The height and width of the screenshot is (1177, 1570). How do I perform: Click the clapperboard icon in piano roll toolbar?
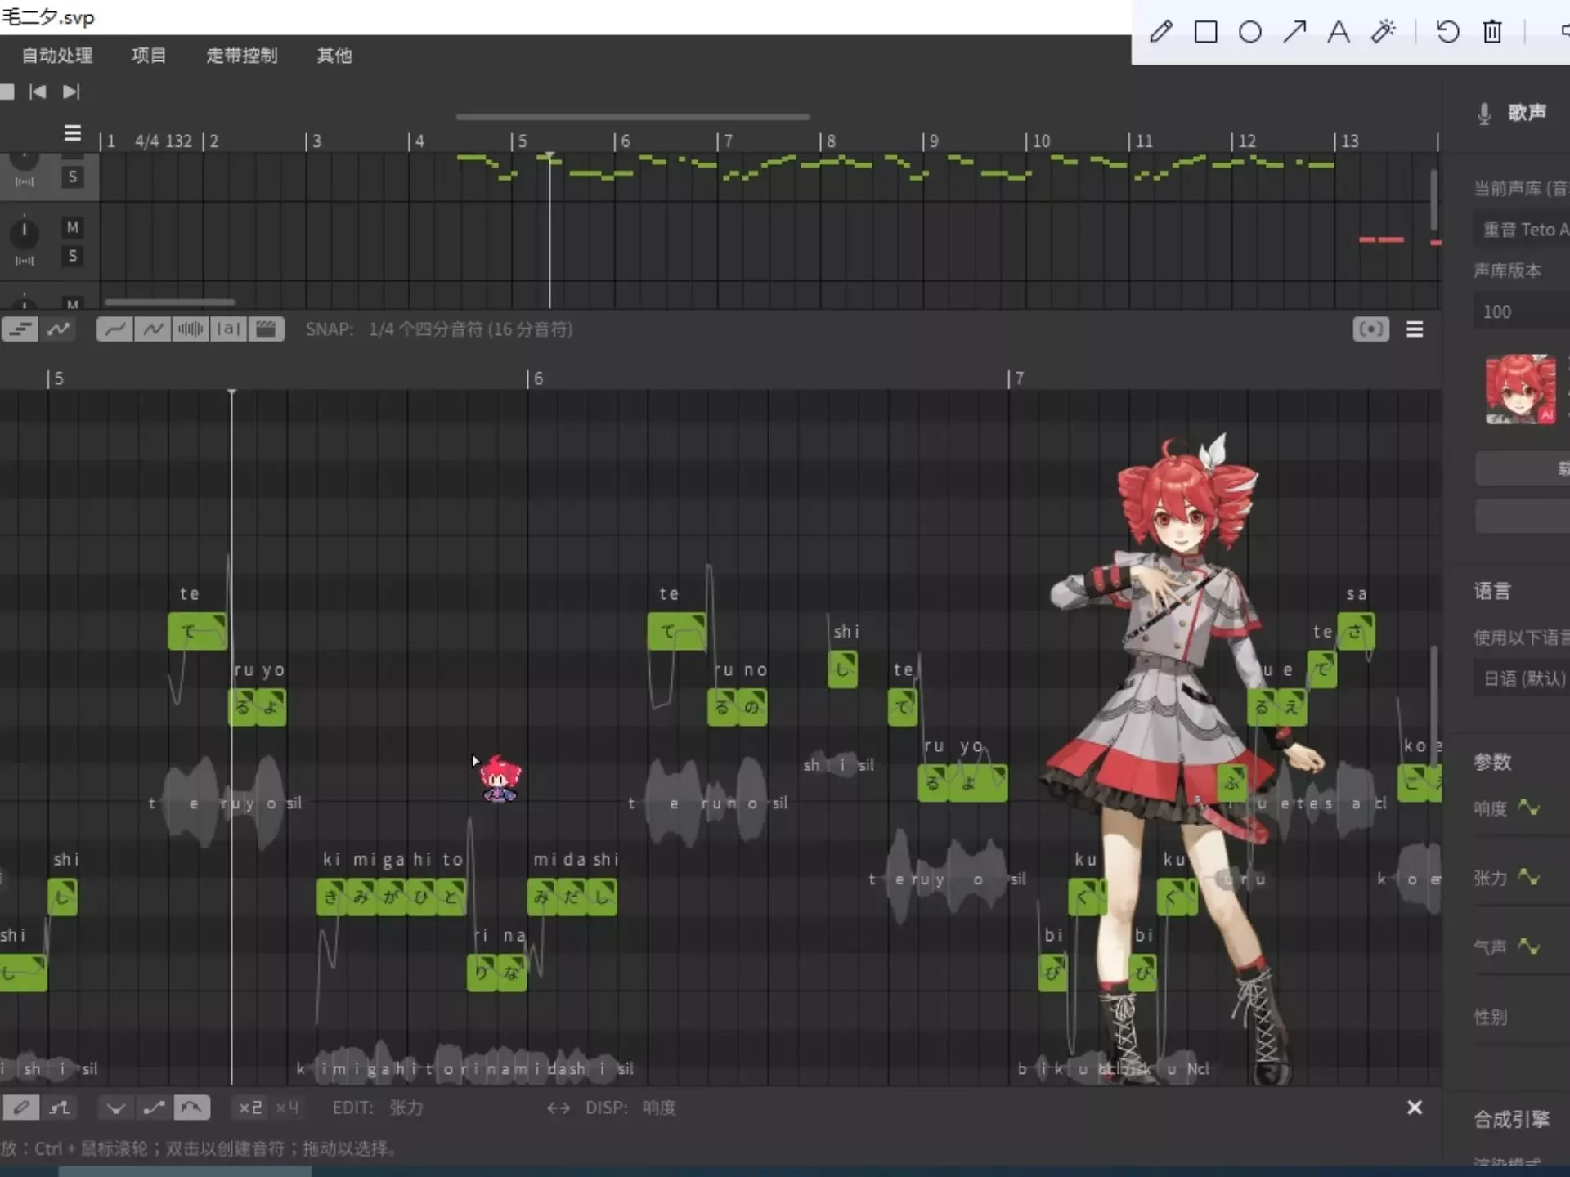267,329
